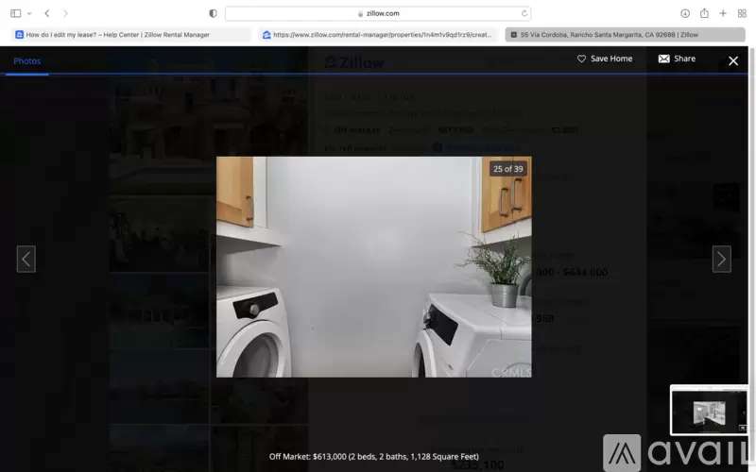Open the privacy report shield icon
The width and height of the screenshot is (756, 472).
coord(213,13)
